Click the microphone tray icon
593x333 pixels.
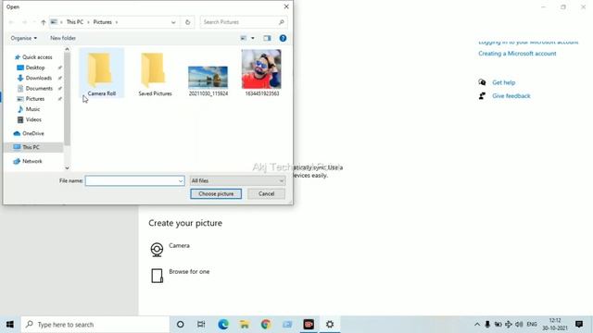pyautogui.click(x=487, y=325)
